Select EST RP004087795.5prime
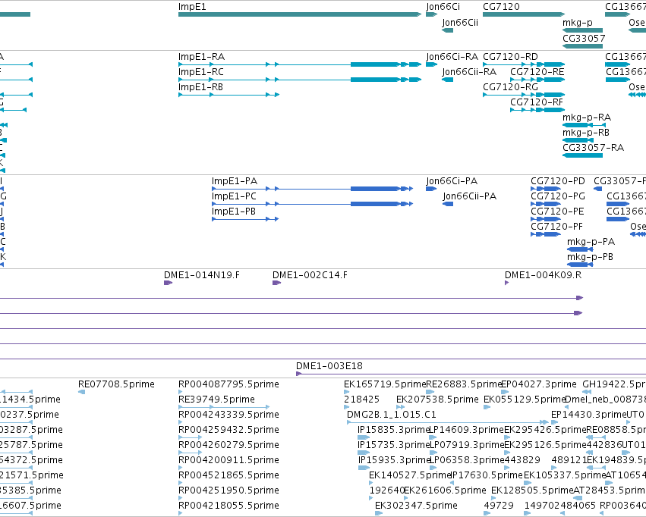Image resolution: width=646 pixels, height=517 pixels. coord(180,392)
